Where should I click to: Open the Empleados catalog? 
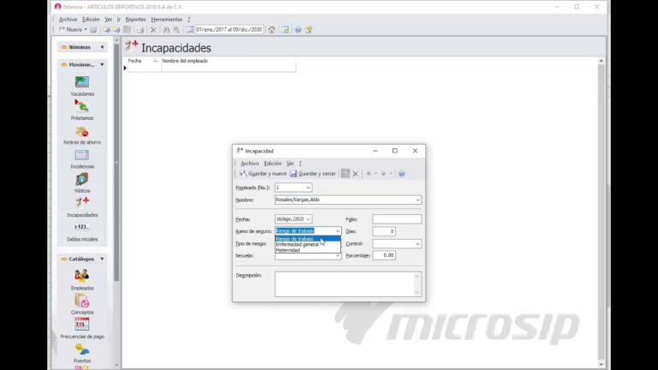(82, 280)
